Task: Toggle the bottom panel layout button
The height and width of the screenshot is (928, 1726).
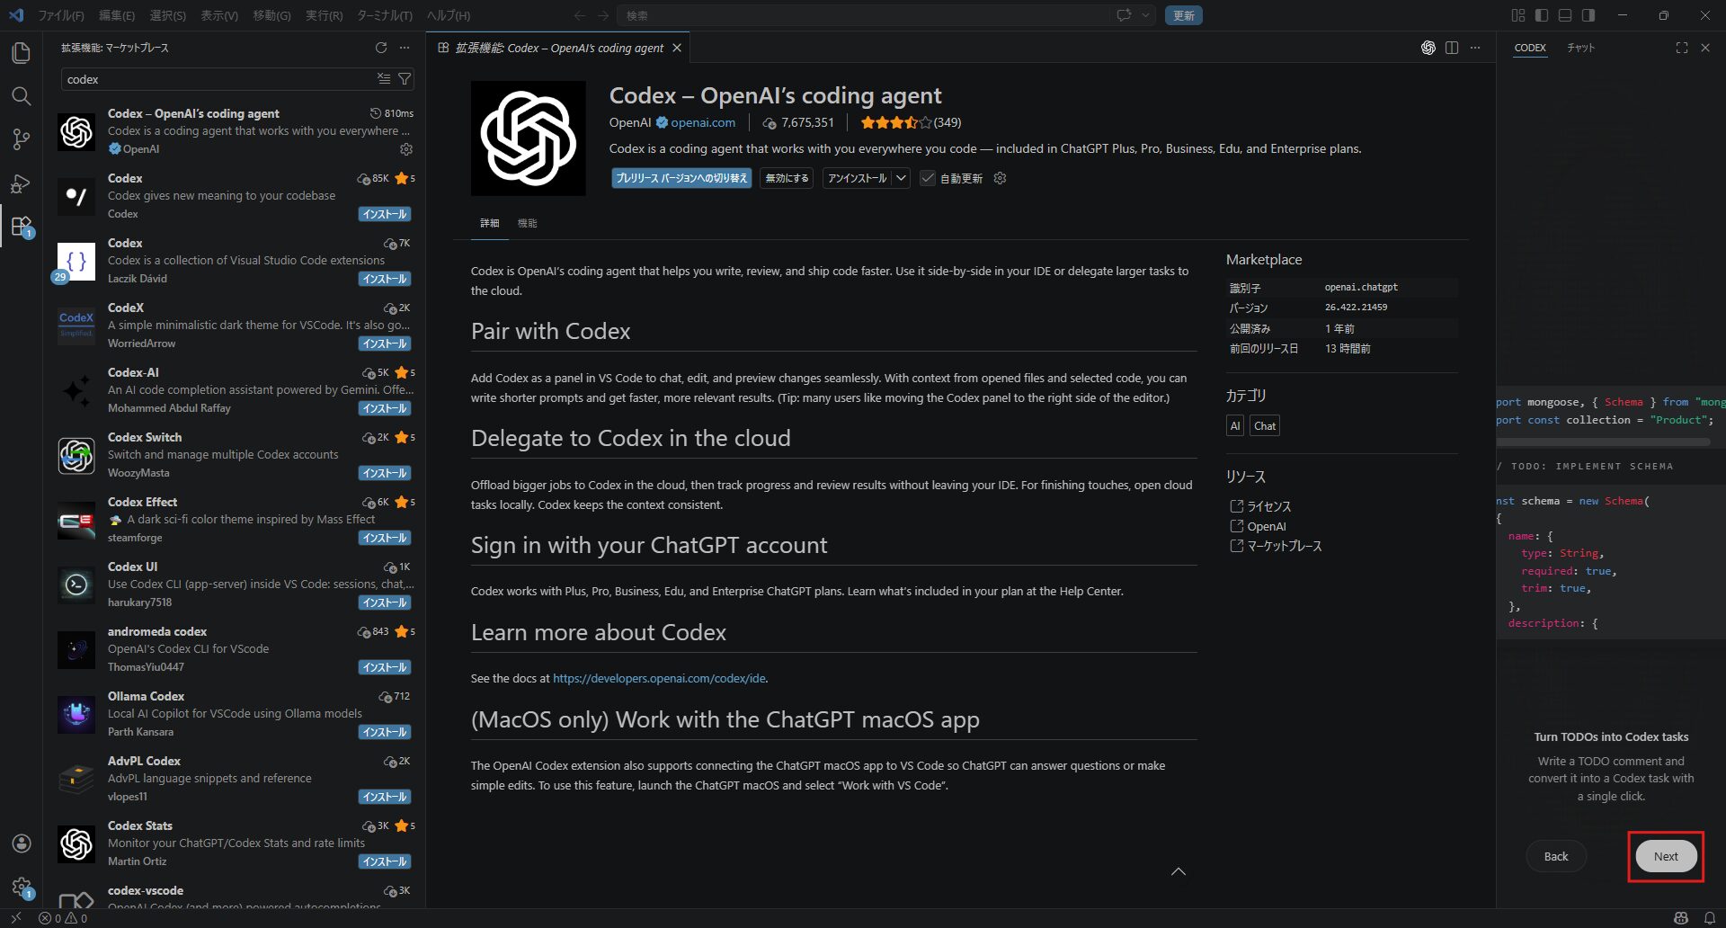Action: 1565,15
